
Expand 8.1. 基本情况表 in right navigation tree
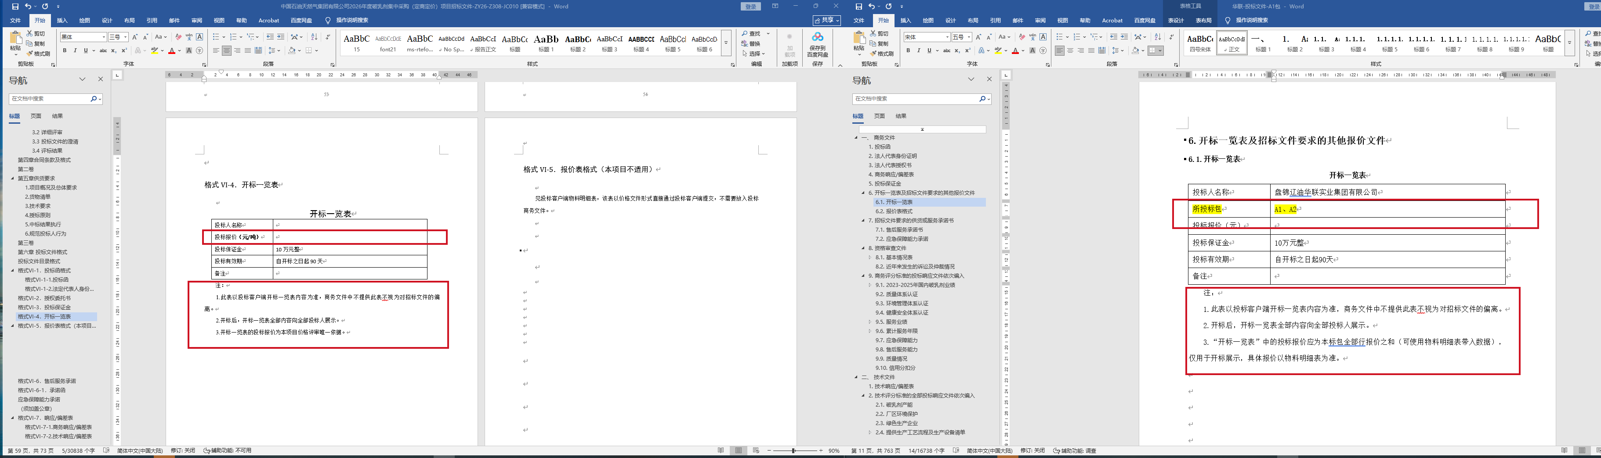(x=870, y=258)
